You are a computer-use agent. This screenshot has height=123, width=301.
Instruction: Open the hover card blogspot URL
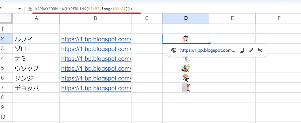(208, 50)
